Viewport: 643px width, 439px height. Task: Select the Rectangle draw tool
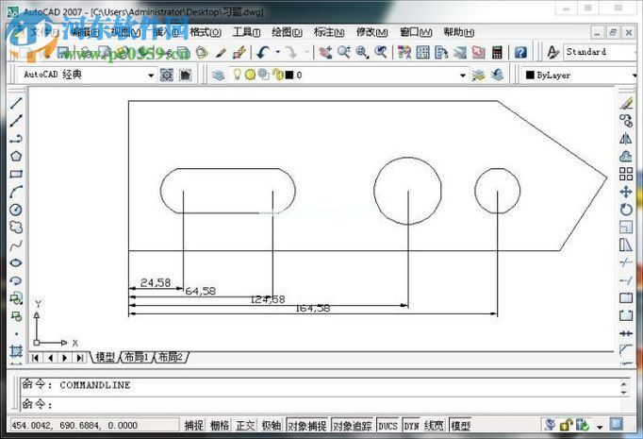click(16, 175)
